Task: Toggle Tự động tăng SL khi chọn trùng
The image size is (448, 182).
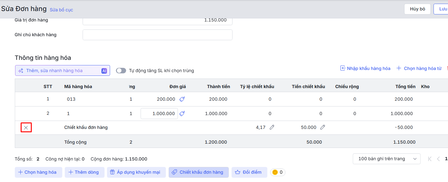Action: click(121, 71)
